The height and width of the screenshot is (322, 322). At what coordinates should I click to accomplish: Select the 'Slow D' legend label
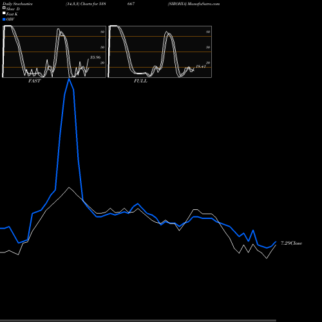[x=13, y=9]
